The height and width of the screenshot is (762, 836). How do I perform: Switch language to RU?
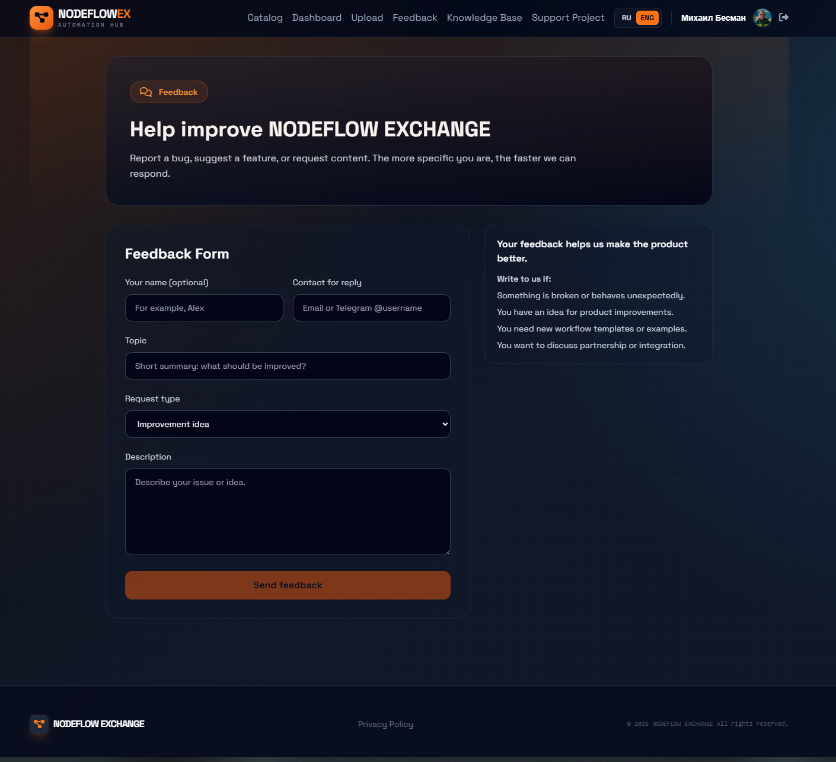[626, 18]
